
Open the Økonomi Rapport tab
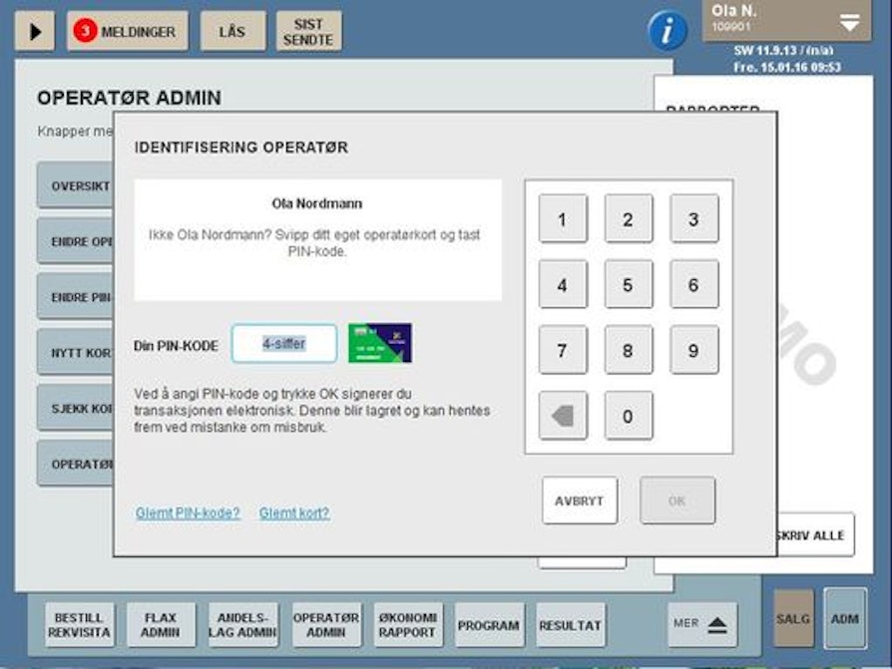pyautogui.click(x=408, y=625)
